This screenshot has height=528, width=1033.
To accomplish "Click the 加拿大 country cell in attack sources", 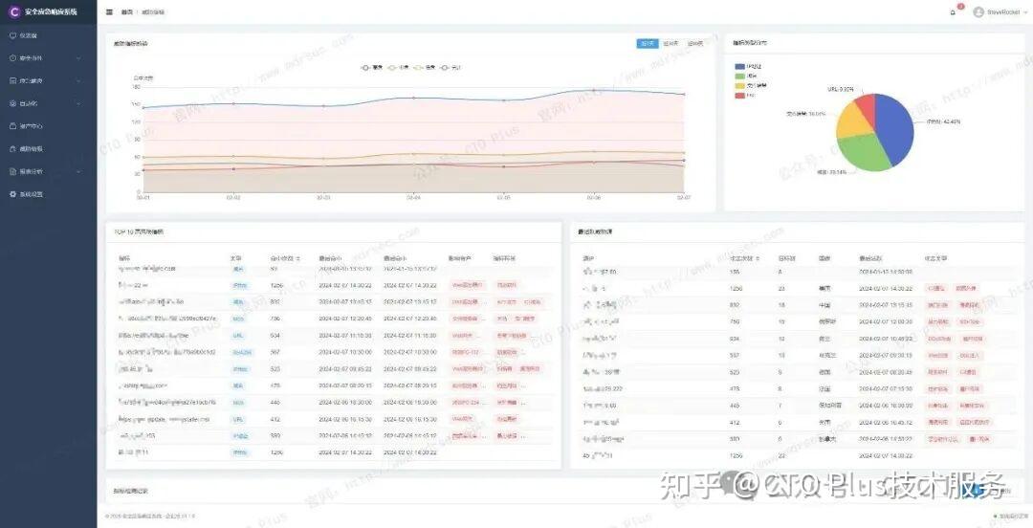I will point(826,440).
